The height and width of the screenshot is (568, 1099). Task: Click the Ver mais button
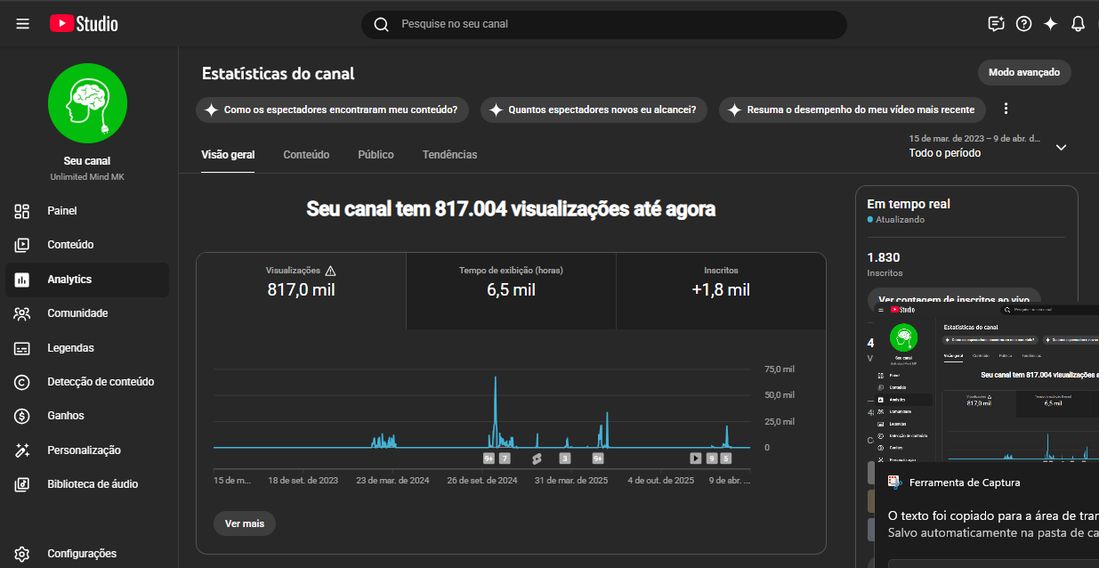(245, 523)
